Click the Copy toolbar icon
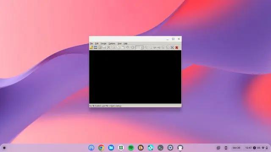 click(x=119, y=47)
